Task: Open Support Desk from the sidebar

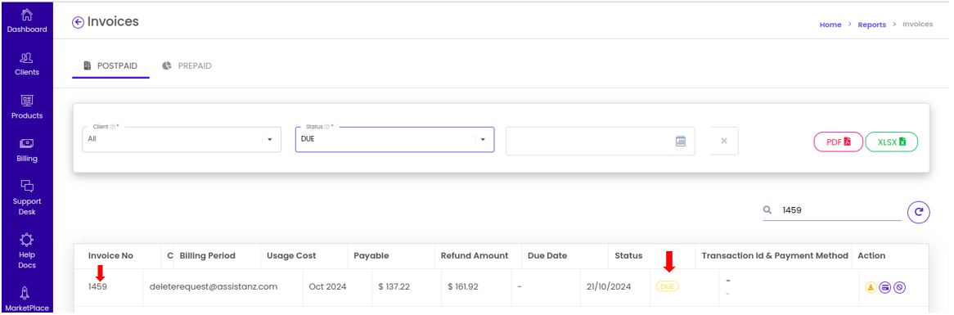Action: tap(27, 198)
